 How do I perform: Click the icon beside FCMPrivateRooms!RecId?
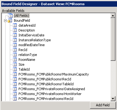(x=15, y=99)
